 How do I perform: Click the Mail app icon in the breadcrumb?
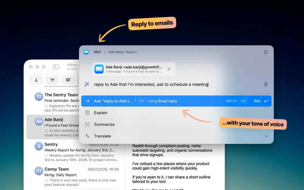click(x=86, y=52)
